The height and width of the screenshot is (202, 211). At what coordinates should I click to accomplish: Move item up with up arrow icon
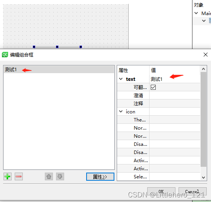[x=49, y=176]
